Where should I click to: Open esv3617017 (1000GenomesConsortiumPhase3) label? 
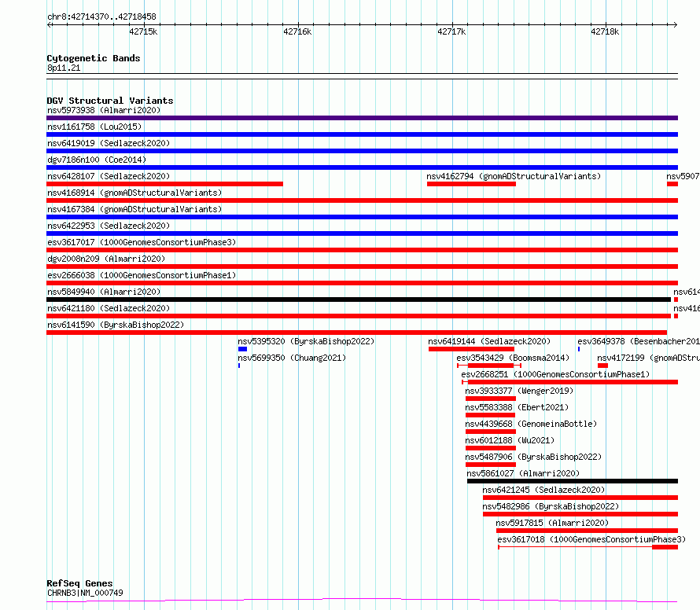pos(142,242)
